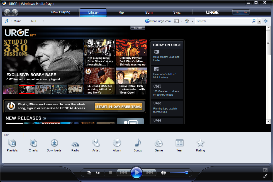
Task: Click the seek progress bar
Action: coord(136,164)
